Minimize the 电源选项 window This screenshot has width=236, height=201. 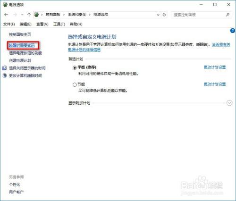tap(201, 5)
